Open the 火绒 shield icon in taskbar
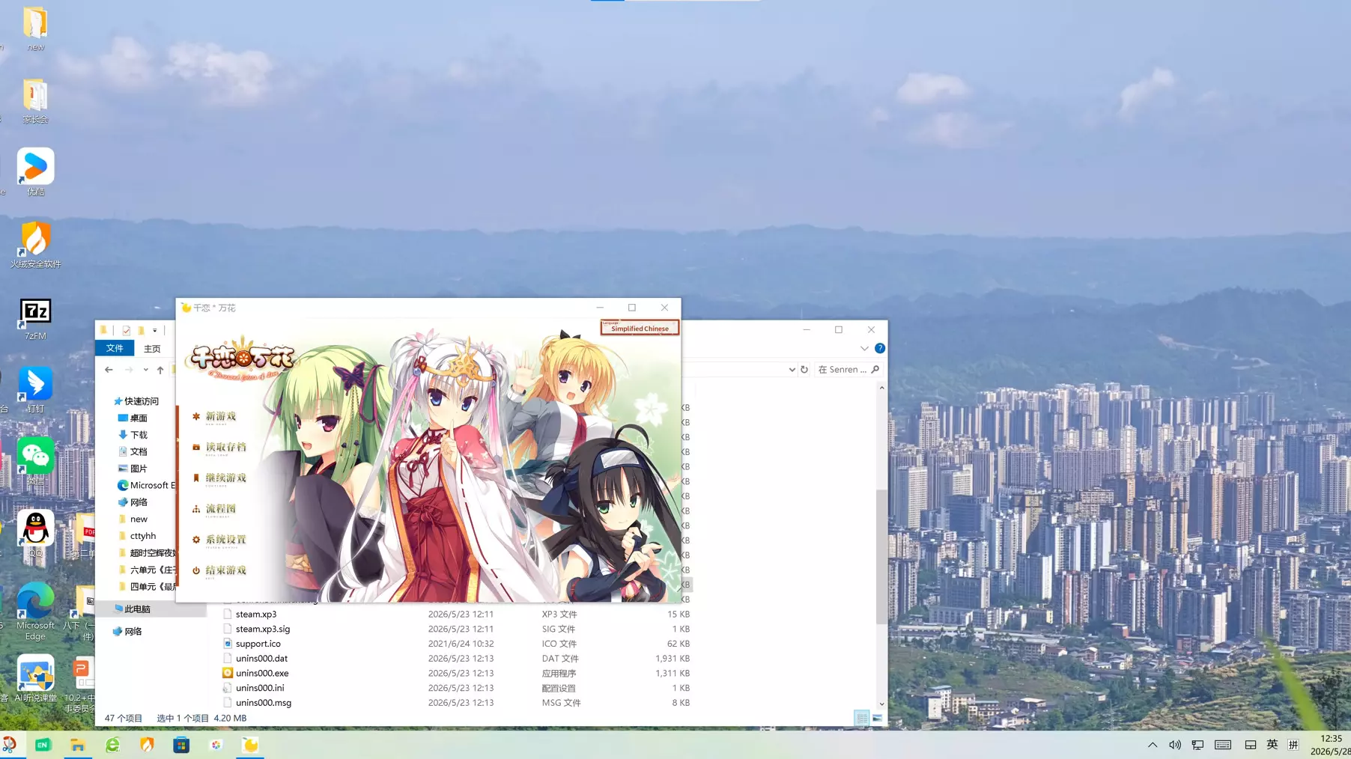 pos(147,745)
